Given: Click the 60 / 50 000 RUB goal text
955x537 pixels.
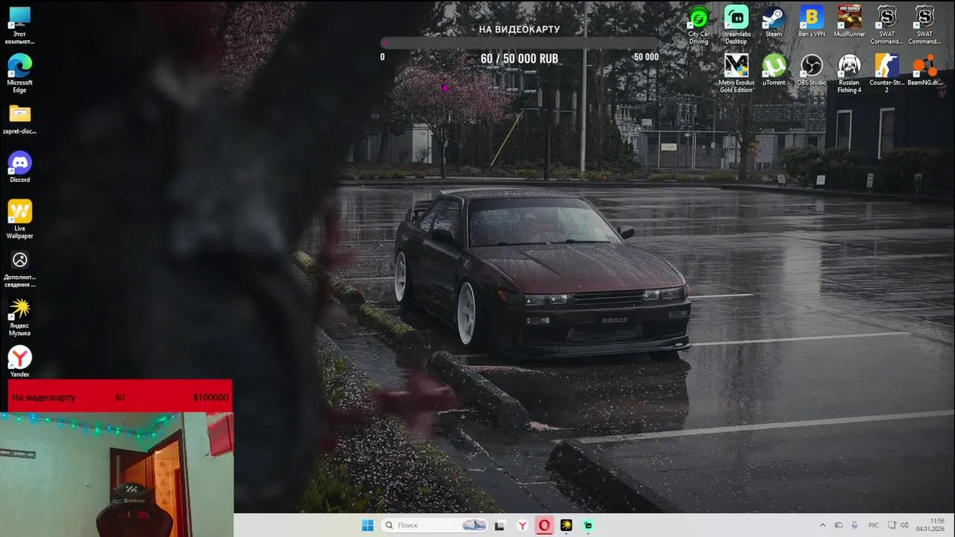Looking at the screenshot, I should tap(519, 58).
